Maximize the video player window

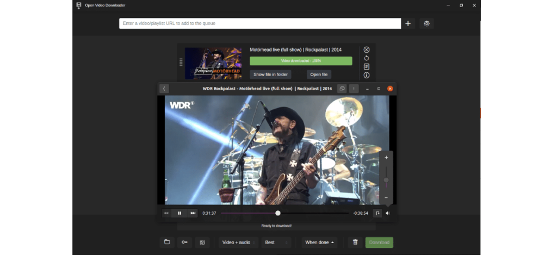pos(379,89)
